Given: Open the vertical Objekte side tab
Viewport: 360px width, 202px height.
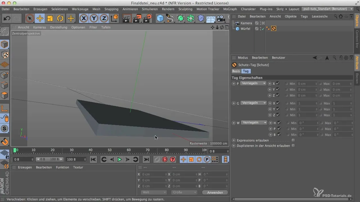Looking at the screenshot, I should pyautogui.click(x=357, y=20).
